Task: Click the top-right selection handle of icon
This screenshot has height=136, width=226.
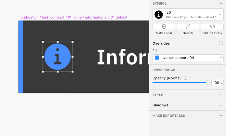Action: tap(73, 42)
